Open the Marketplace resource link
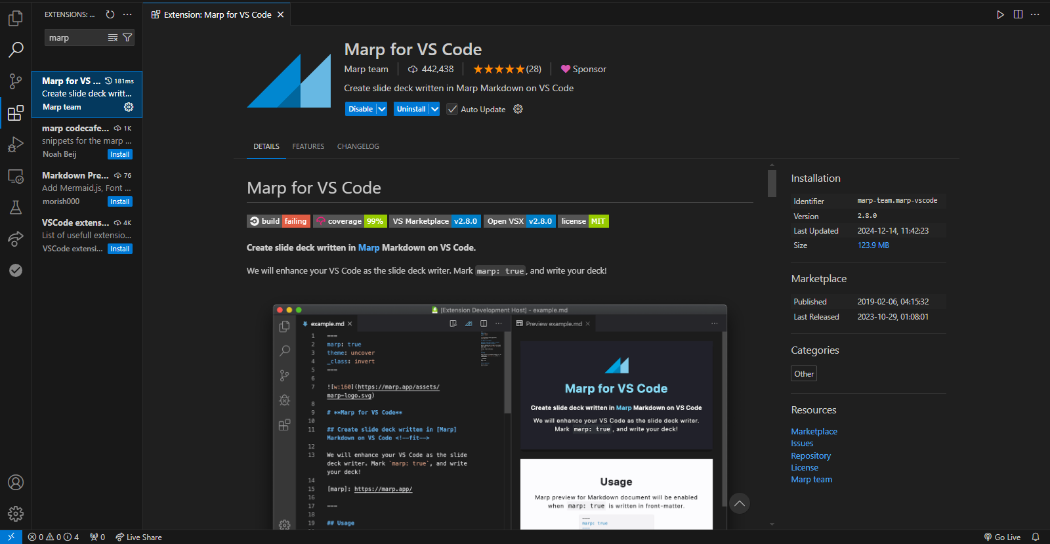Screen dimensions: 1050x544 pyautogui.click(x=814, y=431)
